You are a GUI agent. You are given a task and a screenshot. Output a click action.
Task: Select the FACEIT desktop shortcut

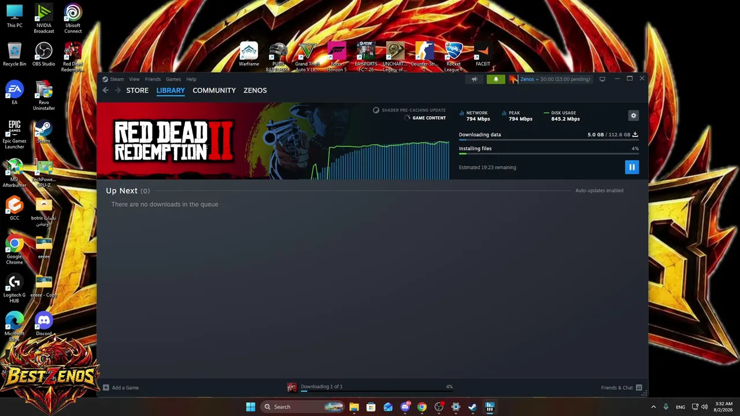point(483,55)
